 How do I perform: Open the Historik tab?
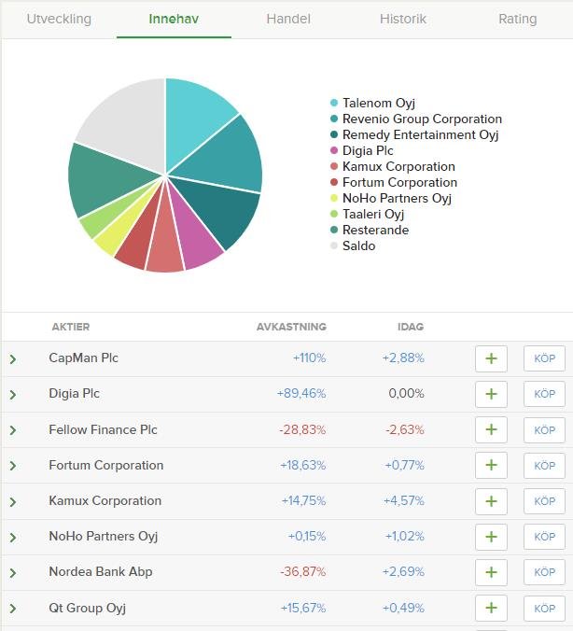[403, 19]
